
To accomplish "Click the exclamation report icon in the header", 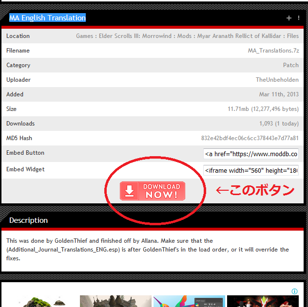I will tap(298, 18).
